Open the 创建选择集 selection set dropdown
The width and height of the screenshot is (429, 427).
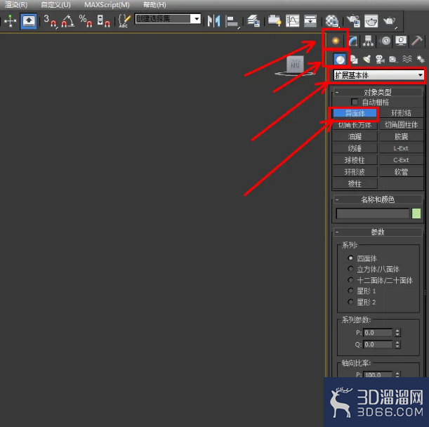point(197,19)
